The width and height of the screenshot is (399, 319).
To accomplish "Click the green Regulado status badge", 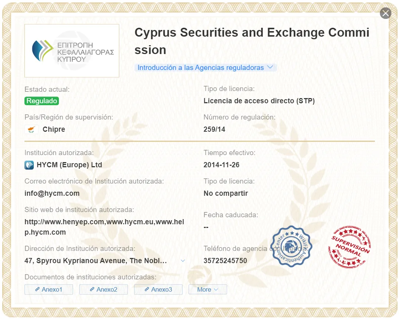I will coord(42,101).
